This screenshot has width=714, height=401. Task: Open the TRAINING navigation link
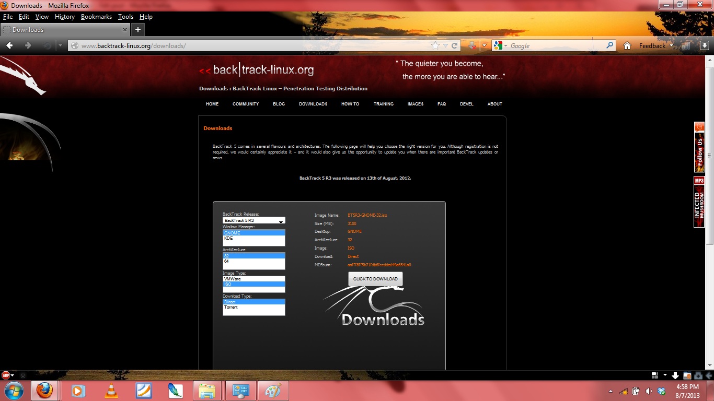(384, 104)
